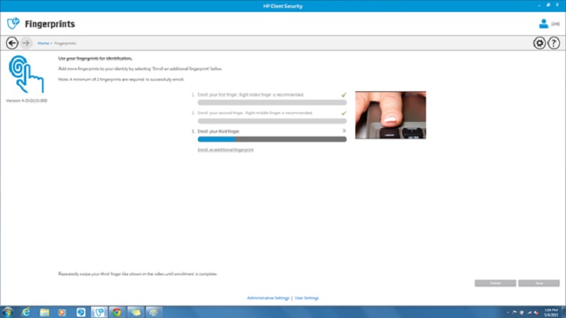This screenshot has width=566, height=318.
Task: Click the third finger enrollment progress bar
Action: pyautogui.click(x=271, y=139)
